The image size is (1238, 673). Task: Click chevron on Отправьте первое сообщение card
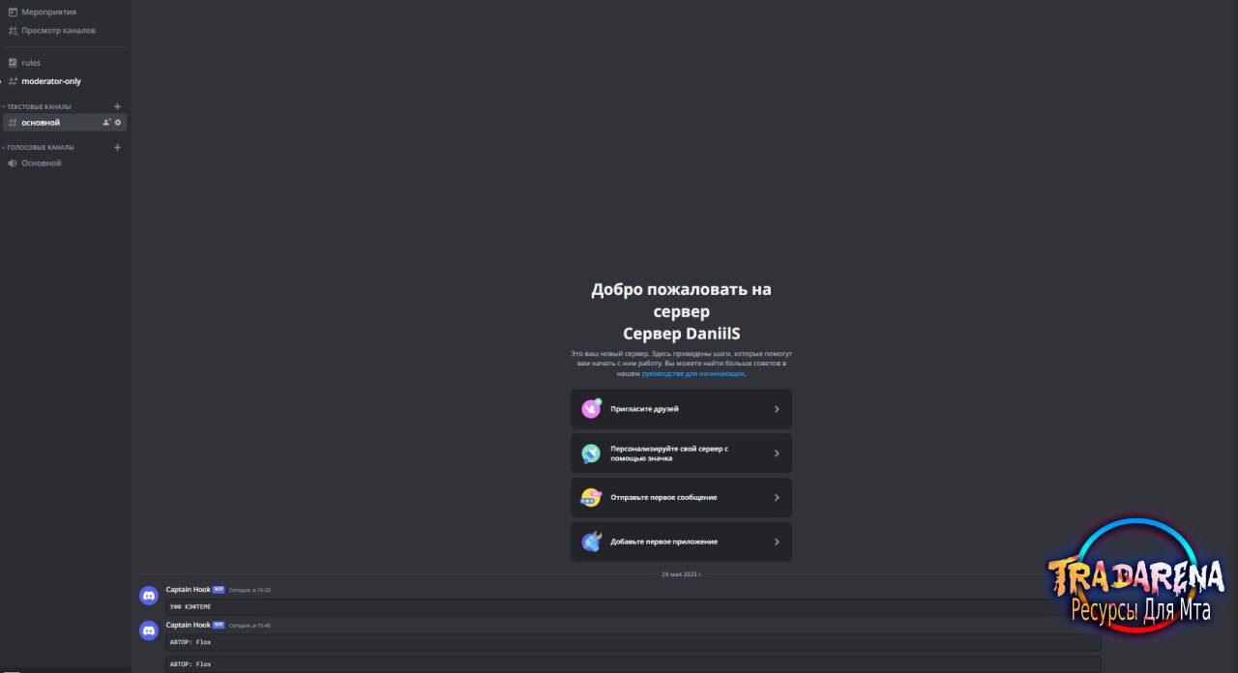(777, 498)
